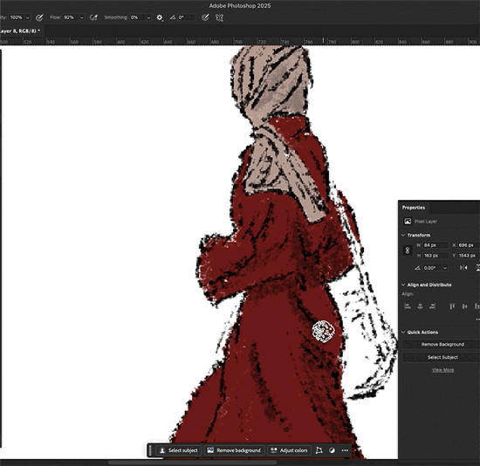
Task: Collapse the Align and Distribute section
Action: point(403,284)
